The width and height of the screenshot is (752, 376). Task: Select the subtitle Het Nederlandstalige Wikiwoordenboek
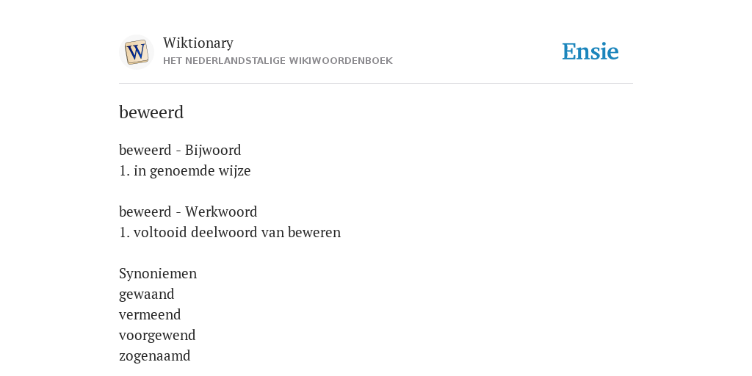click(x=278, y=61)
